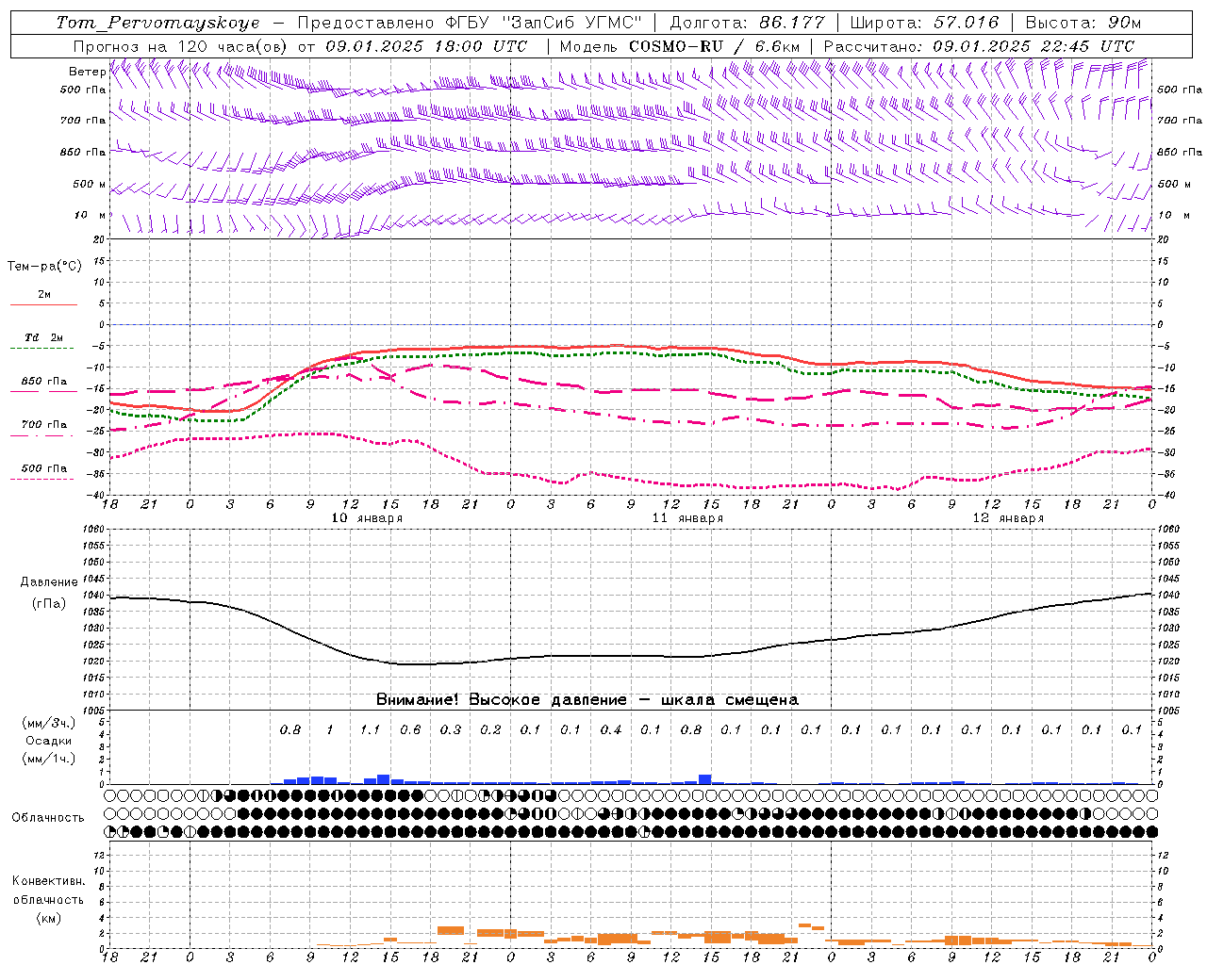Click the 10 января date label
Viewport: 1207px width, 965px height.
pyautogui.click(x=367, y=518)
